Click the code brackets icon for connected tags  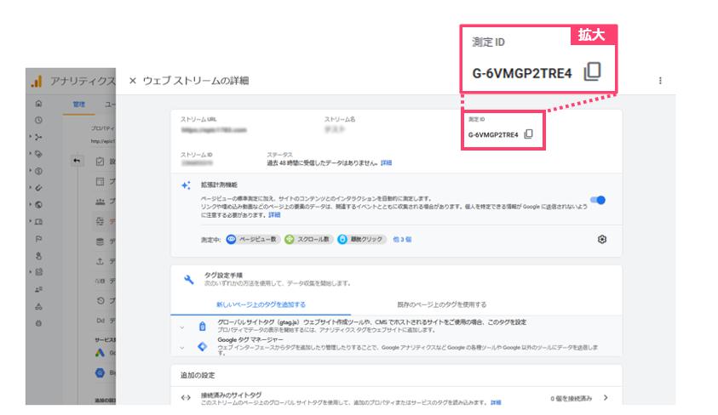point(186,398)
